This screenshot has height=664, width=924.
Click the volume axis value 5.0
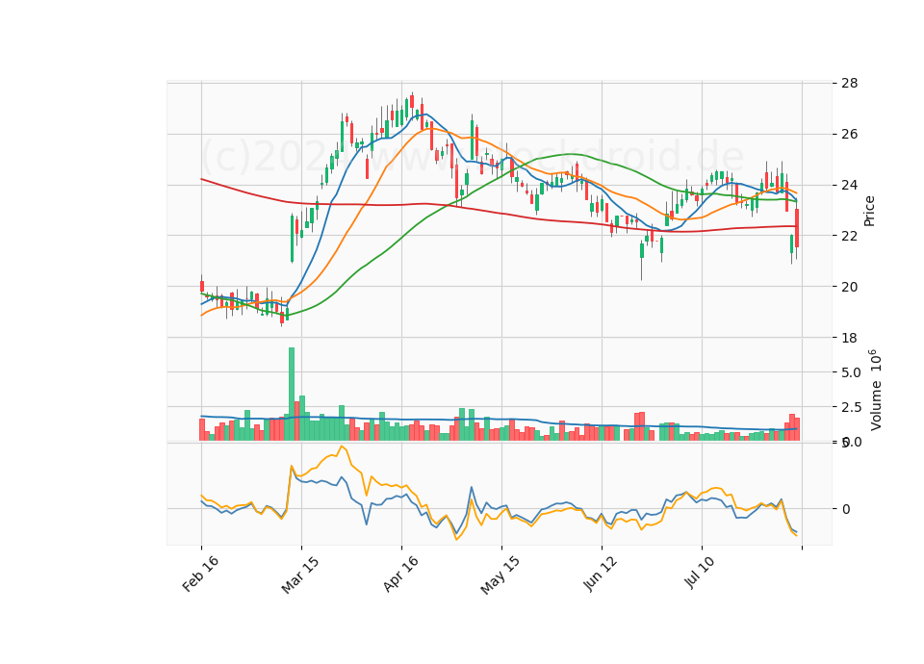tap(851, 372)
